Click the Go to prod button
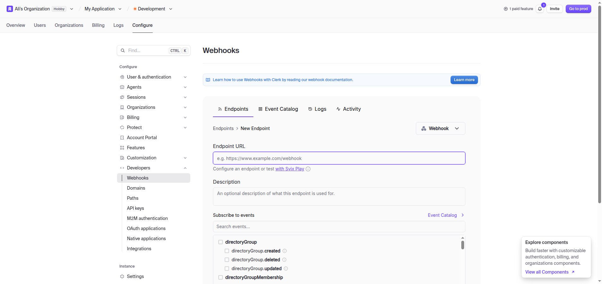 tap(578, 9)
